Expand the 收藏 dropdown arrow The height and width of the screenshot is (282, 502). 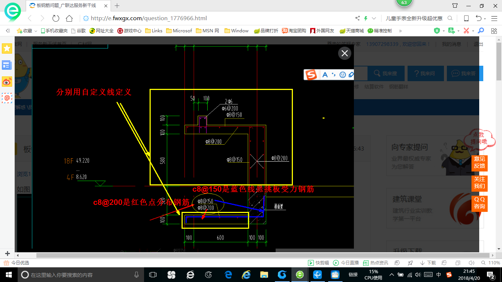click(36, 31)
